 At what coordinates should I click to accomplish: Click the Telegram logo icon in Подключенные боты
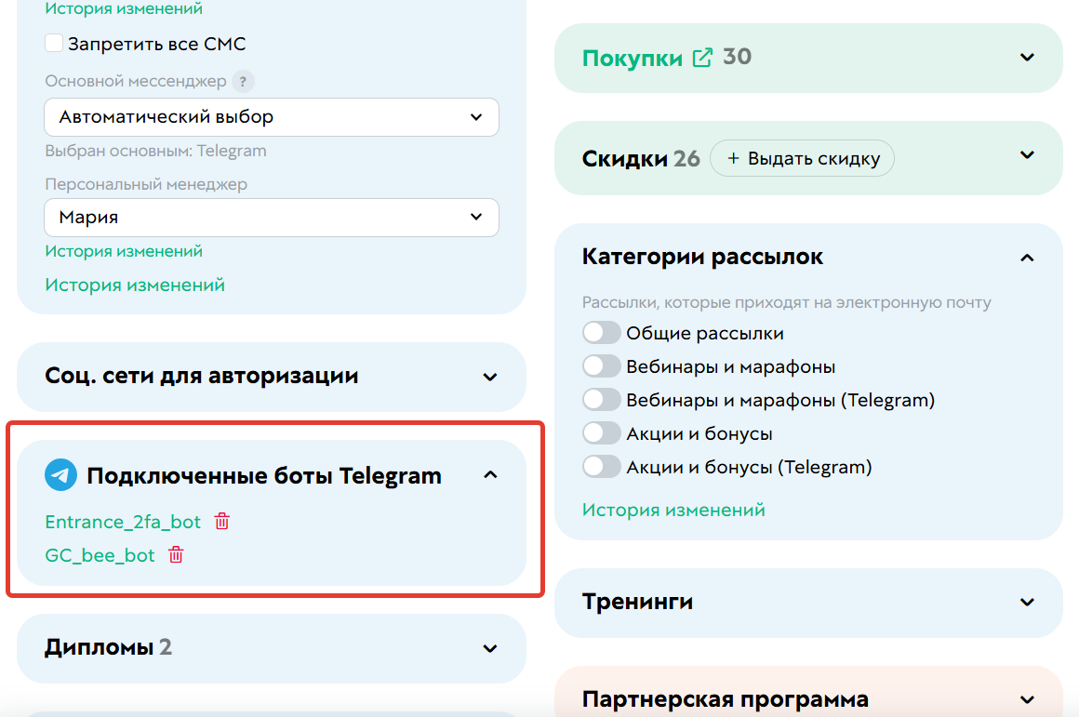coord(60,474)
